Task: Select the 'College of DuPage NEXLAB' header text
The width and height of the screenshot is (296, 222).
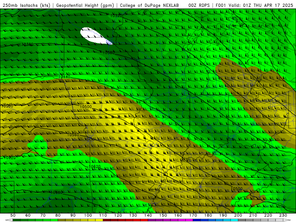Action: (x=149, y=5)
